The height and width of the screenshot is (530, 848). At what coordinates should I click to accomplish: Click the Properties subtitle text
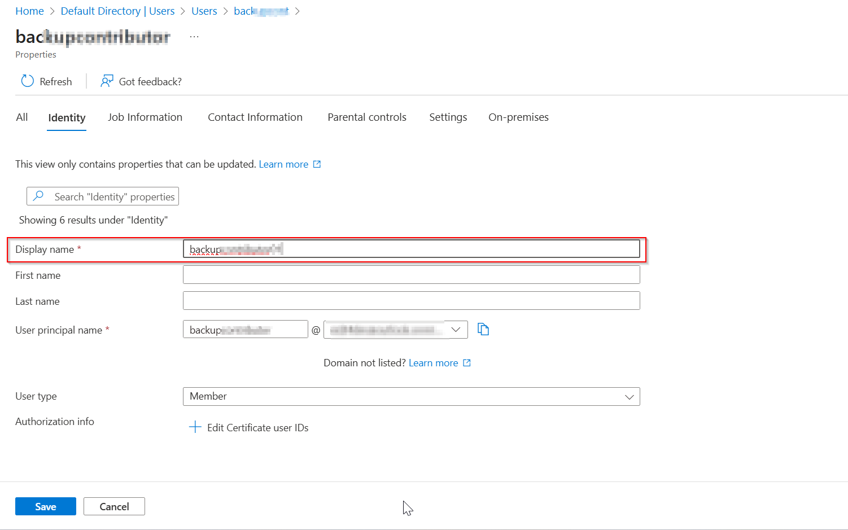click(x=36, y=55)
